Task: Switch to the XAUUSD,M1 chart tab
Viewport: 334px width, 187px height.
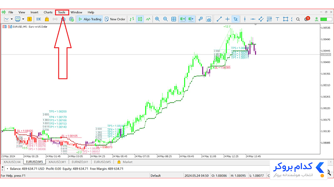Action: click(x=57, y=162)
